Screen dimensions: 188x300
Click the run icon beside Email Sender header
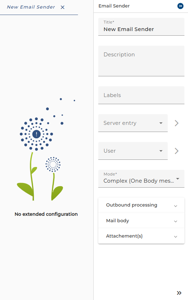180,6
